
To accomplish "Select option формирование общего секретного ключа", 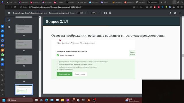I will pyautogui.click(x=57, y=62).
